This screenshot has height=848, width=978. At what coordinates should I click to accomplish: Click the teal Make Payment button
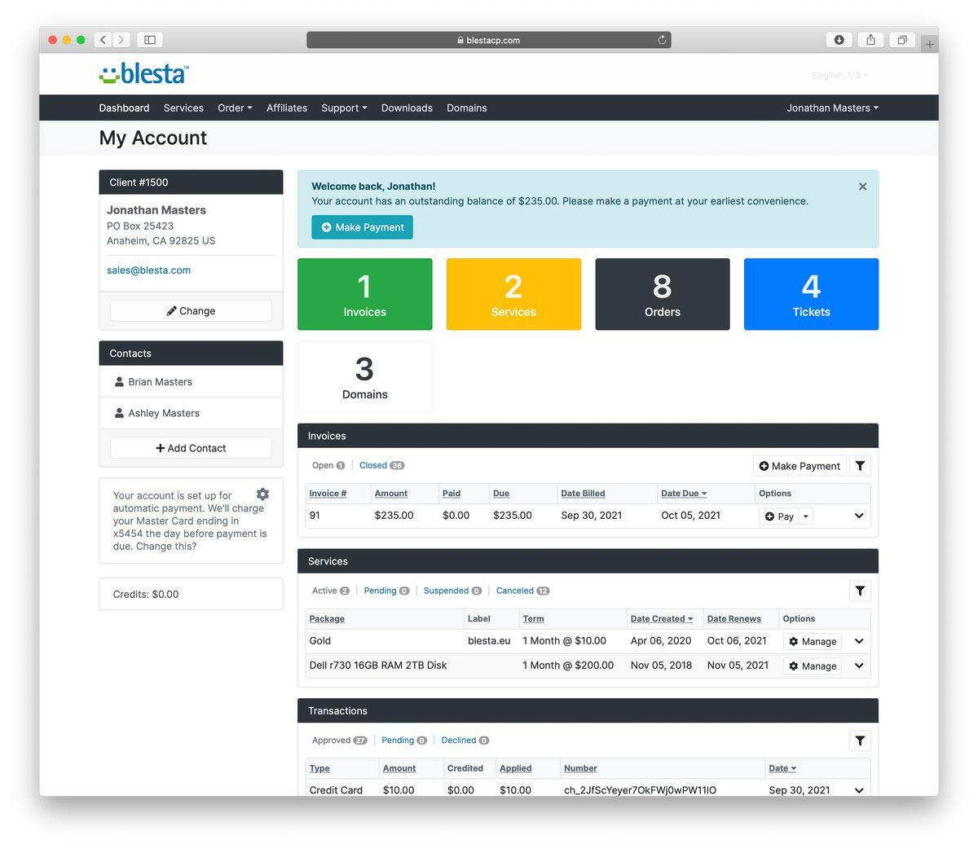pos(362,227)
